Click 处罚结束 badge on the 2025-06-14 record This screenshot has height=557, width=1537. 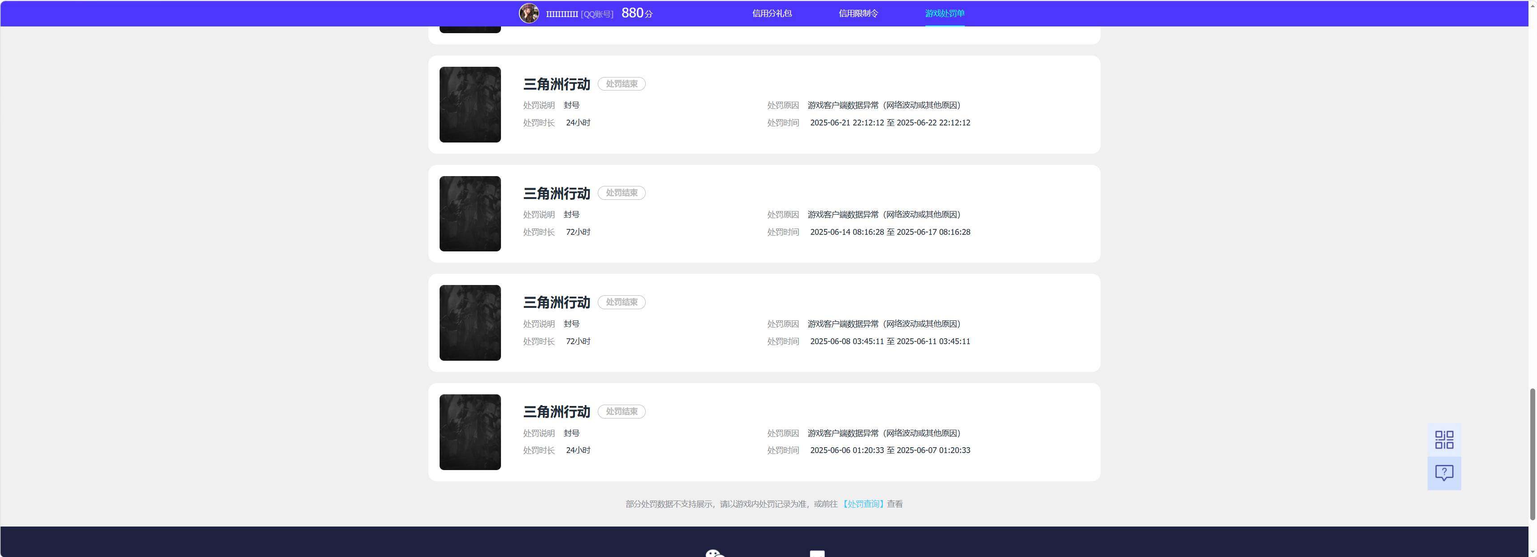[x=622, y=193]
